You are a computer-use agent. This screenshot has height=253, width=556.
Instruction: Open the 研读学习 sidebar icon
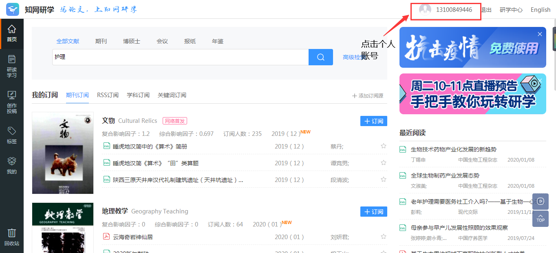pos(12,66)
